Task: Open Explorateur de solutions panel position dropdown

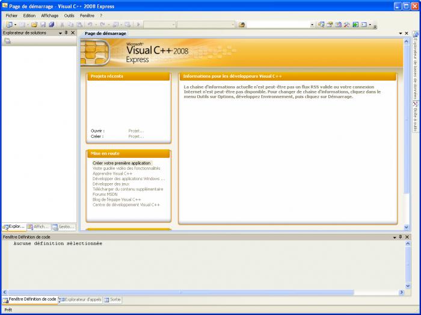Action: point(60,33)
